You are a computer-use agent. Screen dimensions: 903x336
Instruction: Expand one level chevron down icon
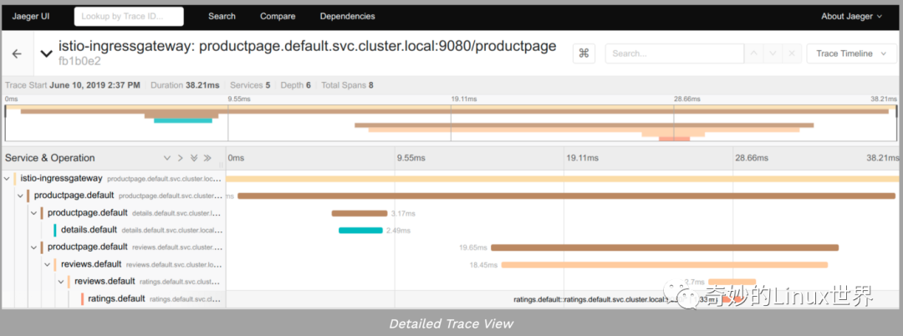[x=167, y=158]
